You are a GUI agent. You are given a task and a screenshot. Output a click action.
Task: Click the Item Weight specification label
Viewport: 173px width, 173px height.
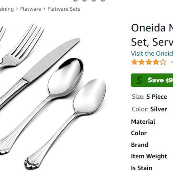[x=149, y=156]
